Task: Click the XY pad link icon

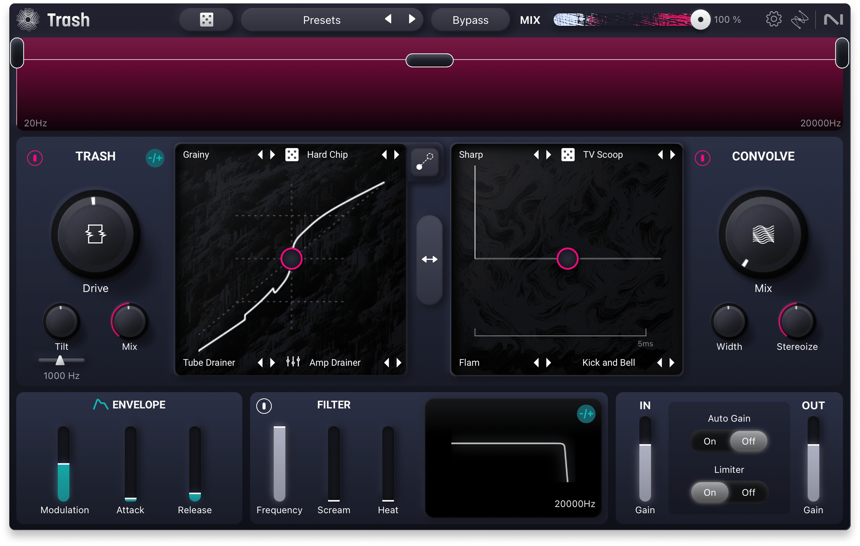Action: click(x=425, y=162)
